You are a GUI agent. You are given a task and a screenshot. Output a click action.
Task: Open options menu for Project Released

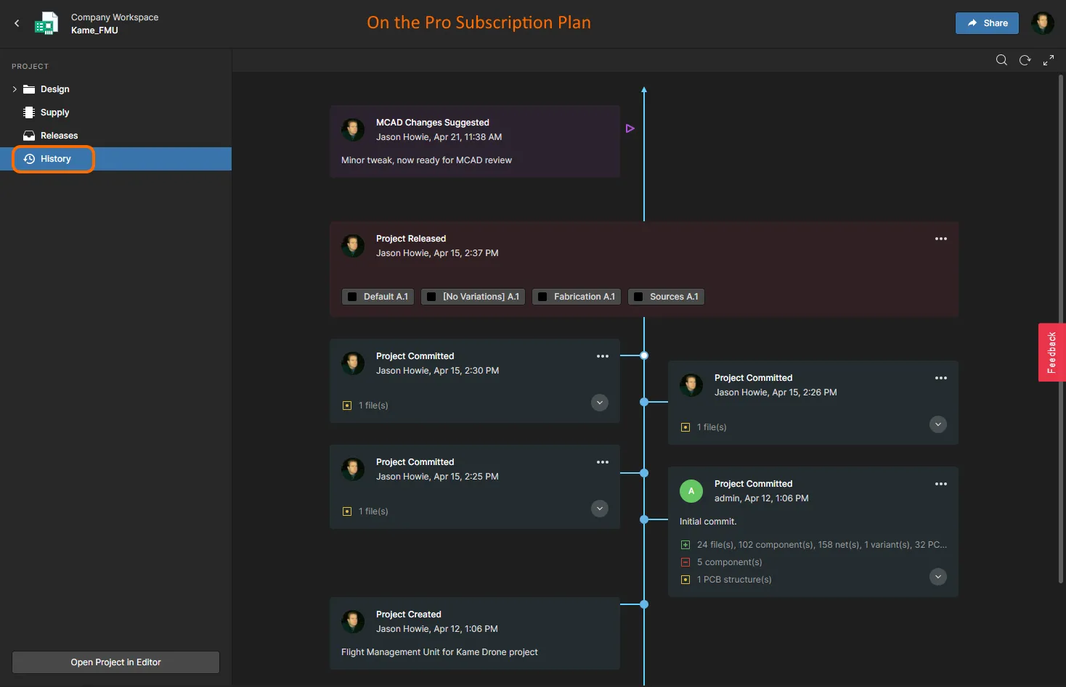coord(941,239)
